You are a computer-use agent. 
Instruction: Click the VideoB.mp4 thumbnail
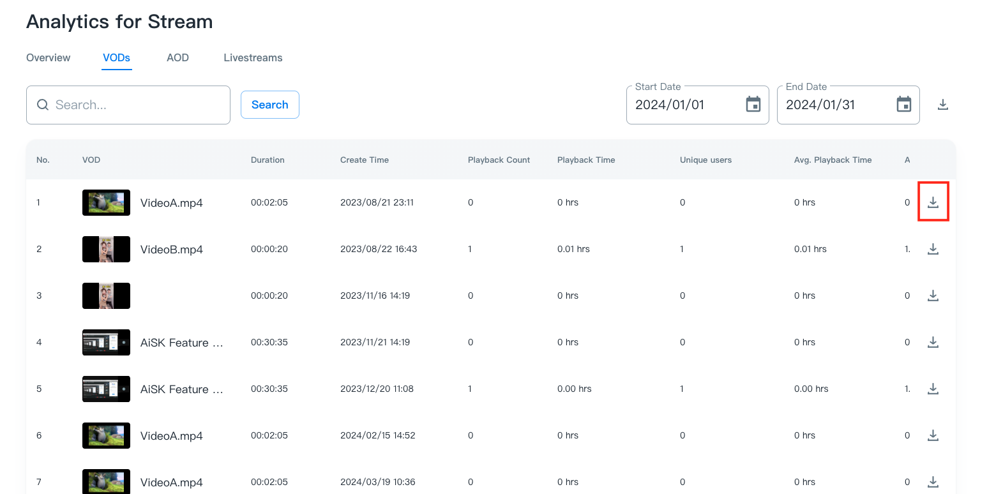point(106,249)
